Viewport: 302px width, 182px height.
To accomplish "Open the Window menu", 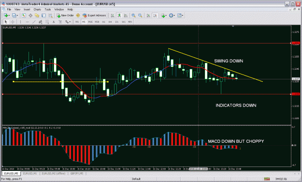I will coord(59,9).
